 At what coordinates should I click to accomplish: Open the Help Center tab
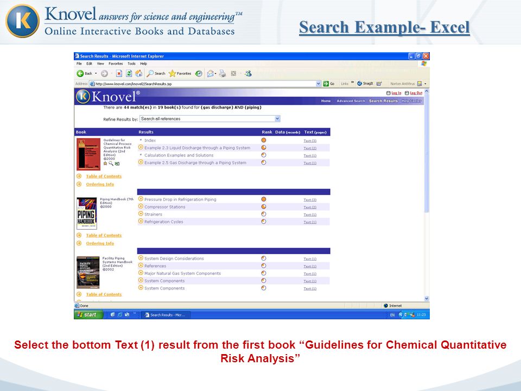tap(411, 101)
